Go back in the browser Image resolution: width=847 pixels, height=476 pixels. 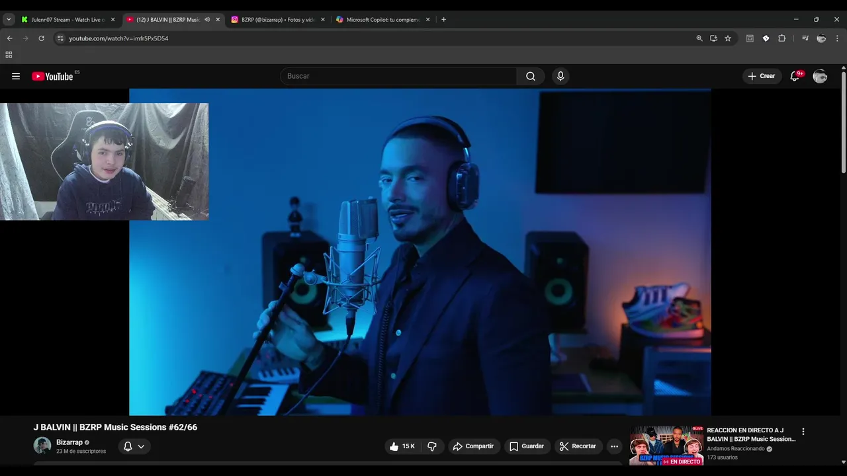(9, 38)
